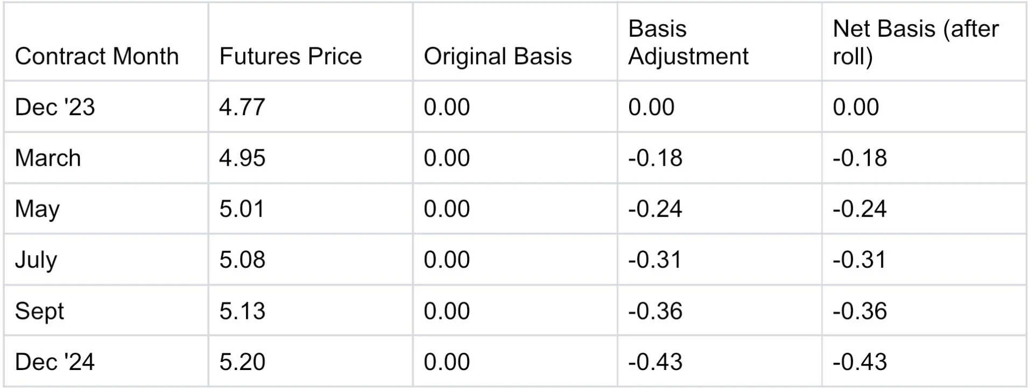
Task: Select July's Basis Adjustment cell showing -0.31
Action: (655, 260)
